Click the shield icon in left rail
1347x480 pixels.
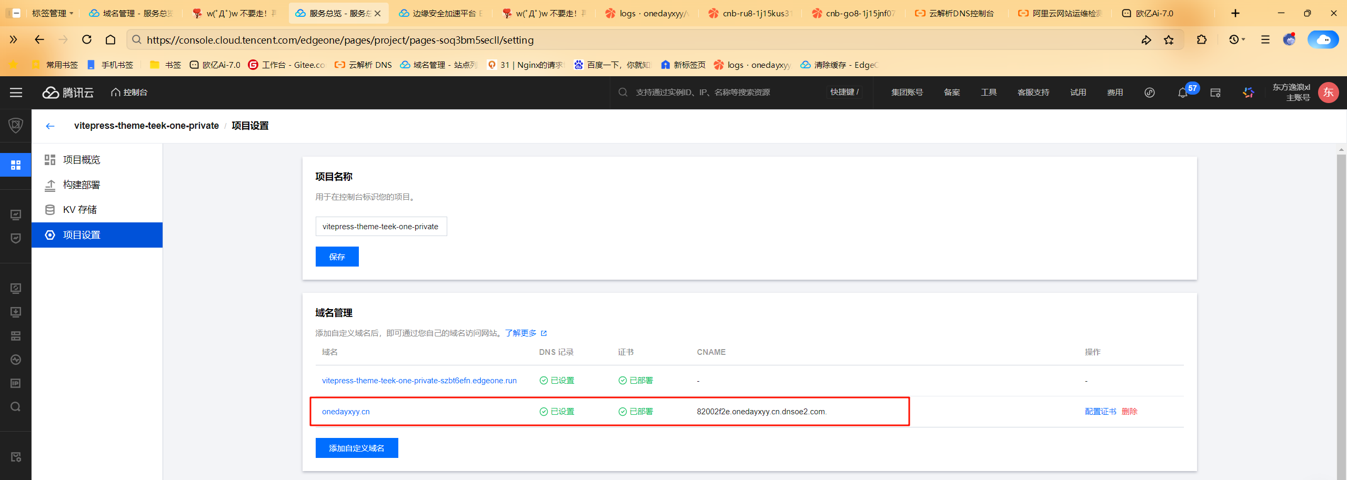coord(16,125)
